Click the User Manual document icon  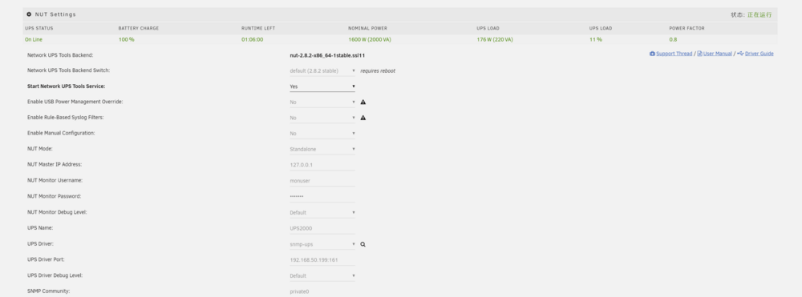point(699,54)
